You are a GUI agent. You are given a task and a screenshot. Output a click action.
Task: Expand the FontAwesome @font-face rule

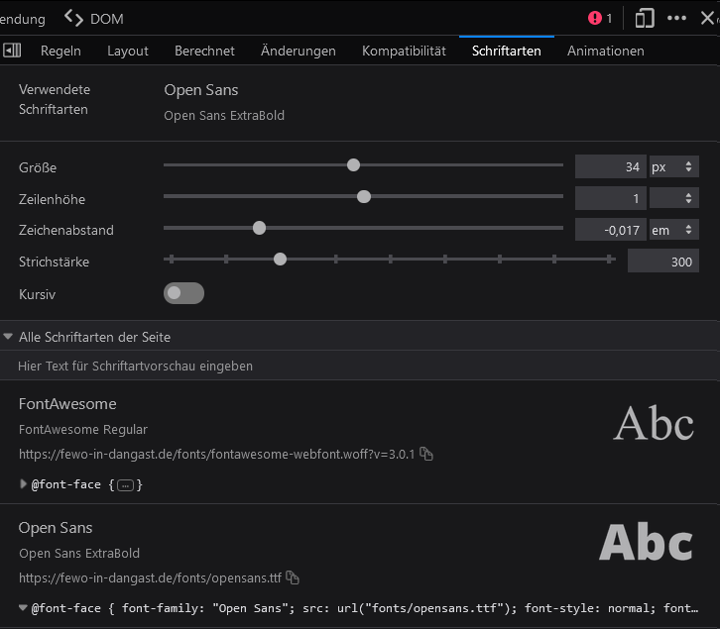click(24, 484)
